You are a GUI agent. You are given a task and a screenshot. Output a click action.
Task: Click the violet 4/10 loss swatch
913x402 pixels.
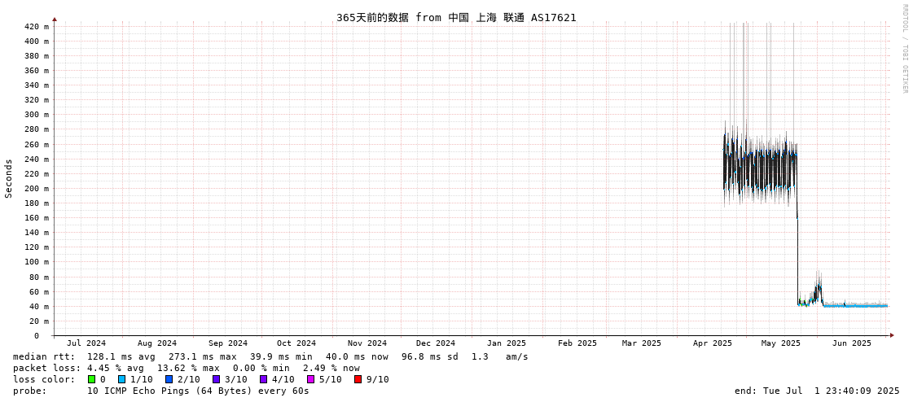click(263, 379)
